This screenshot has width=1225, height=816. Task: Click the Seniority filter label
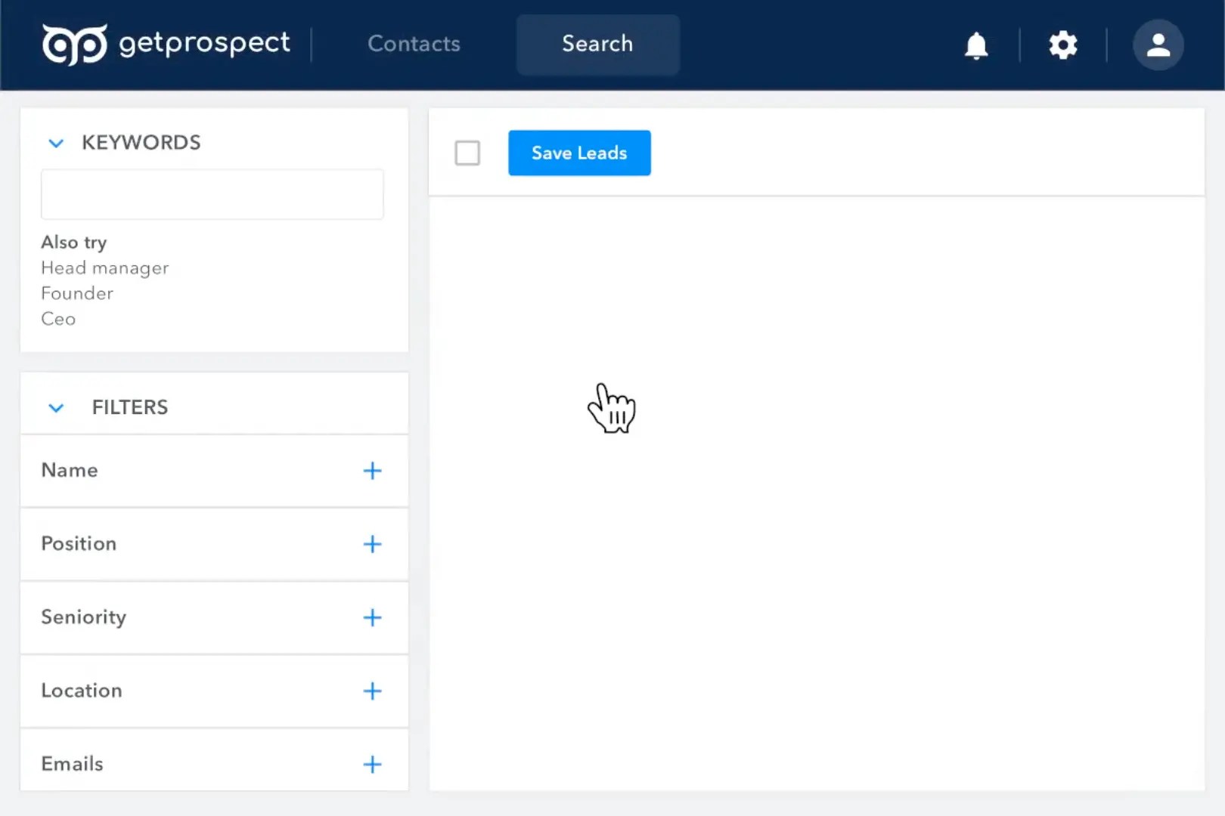pos(83,617)
